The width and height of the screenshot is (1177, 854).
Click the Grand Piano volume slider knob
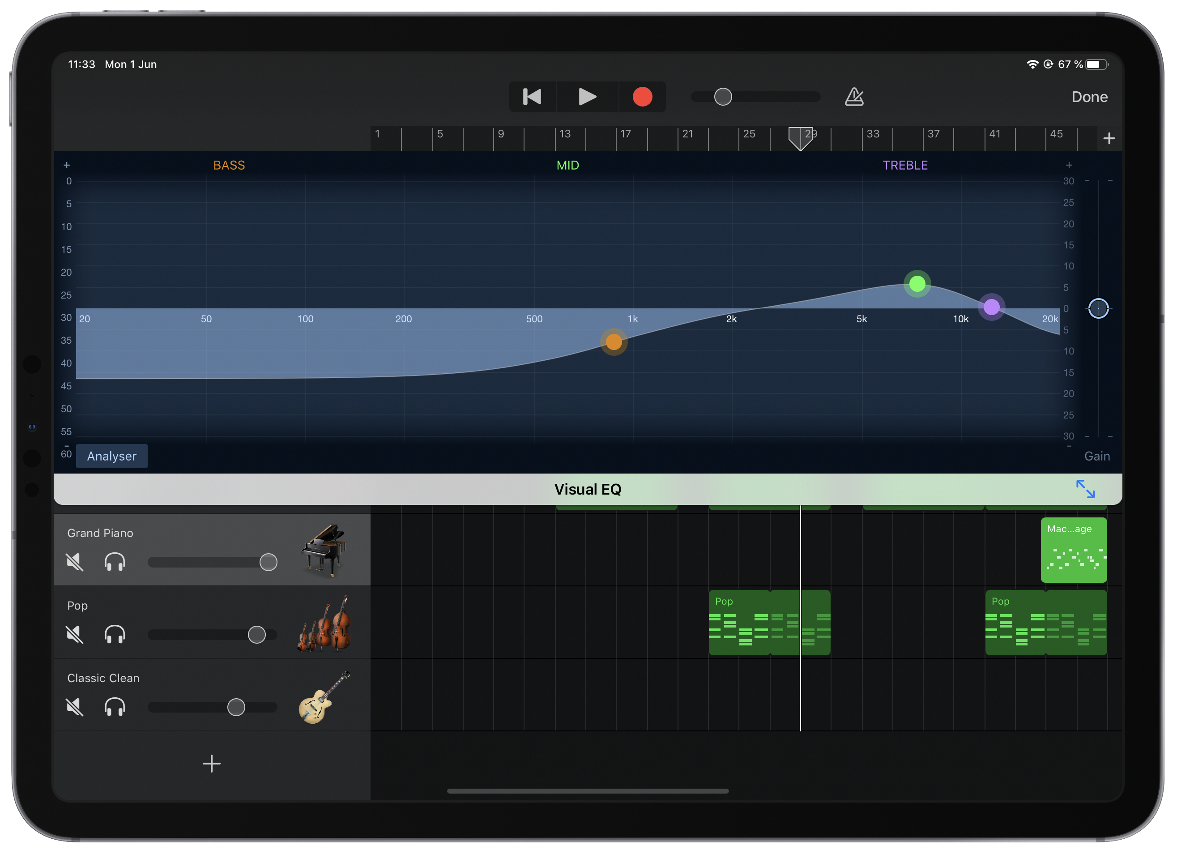(269, 562)
